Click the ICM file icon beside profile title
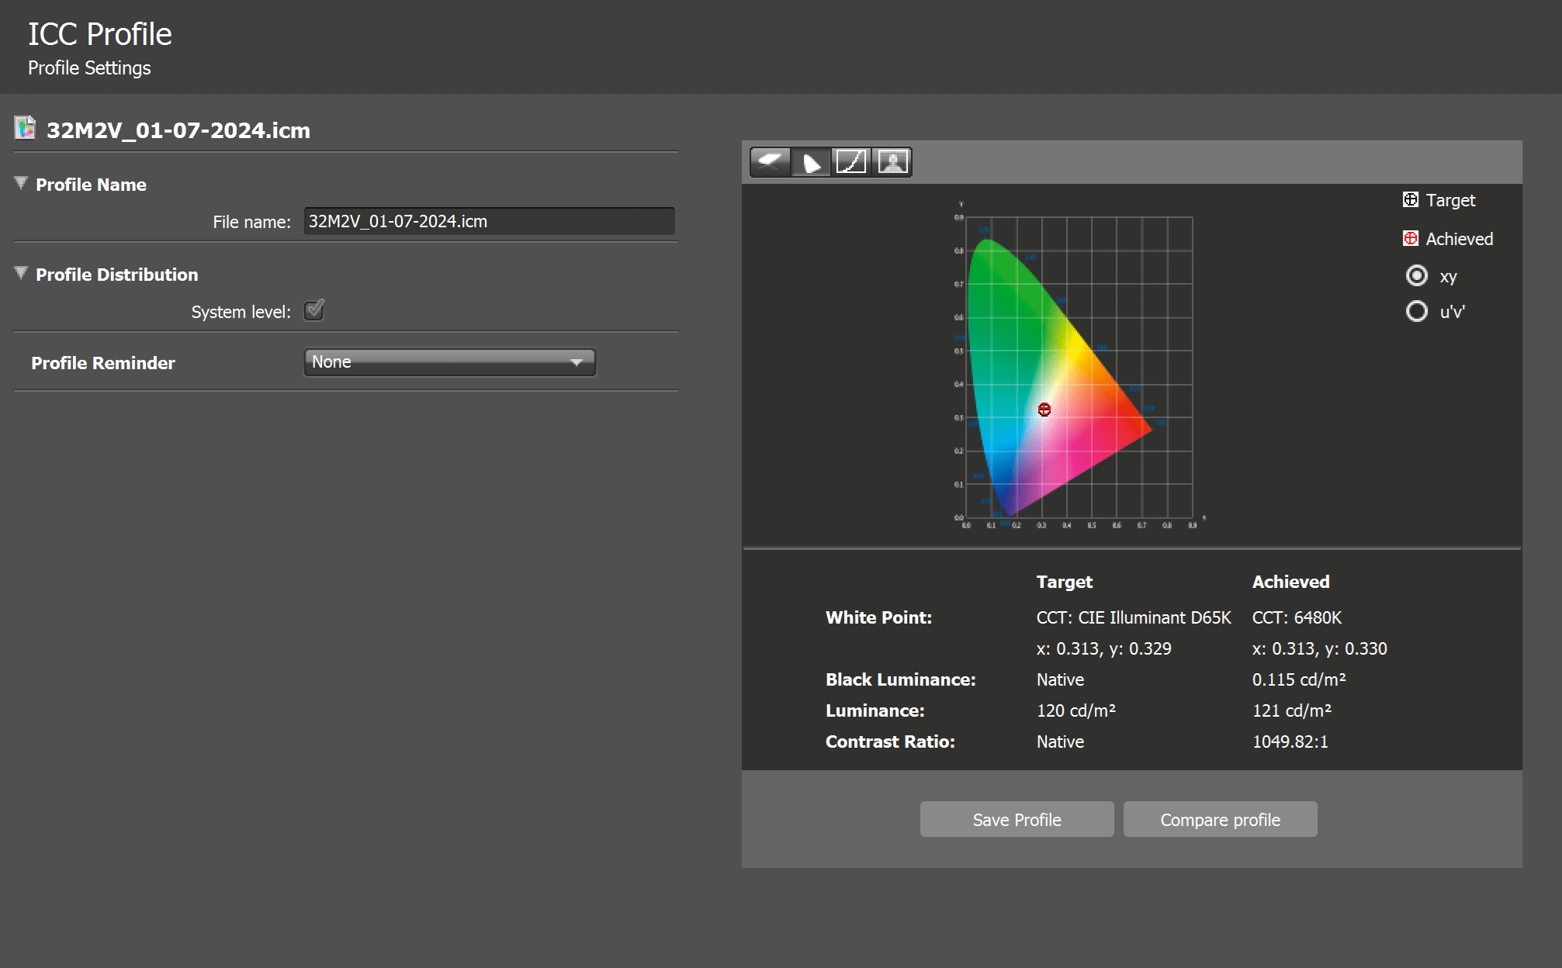 (25, 129)
